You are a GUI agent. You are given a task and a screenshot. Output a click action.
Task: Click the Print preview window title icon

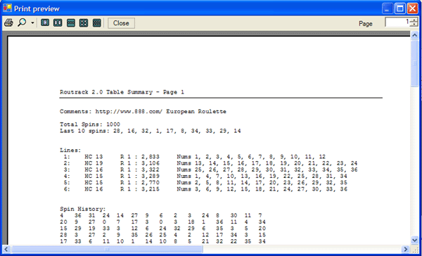coord(8,8)
